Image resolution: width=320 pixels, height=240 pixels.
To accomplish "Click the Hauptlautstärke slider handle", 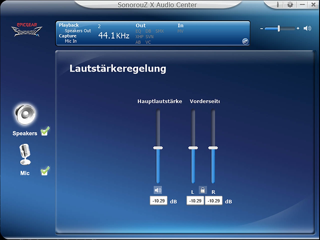I will point(158,148).
